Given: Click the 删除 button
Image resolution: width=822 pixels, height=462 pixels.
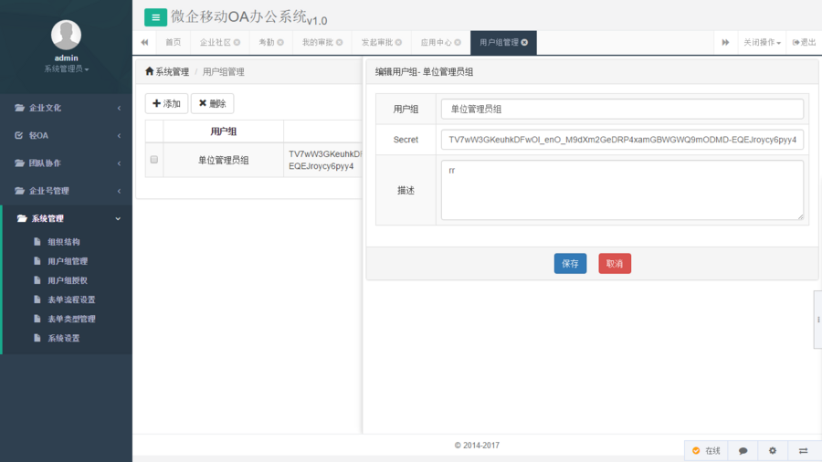Looking at the screenshot, I should (x=212, y=104).
